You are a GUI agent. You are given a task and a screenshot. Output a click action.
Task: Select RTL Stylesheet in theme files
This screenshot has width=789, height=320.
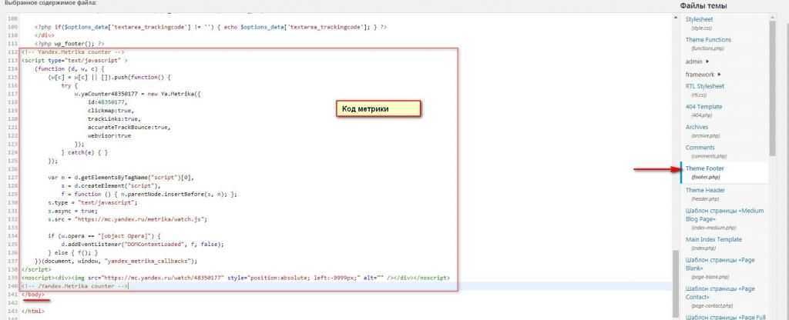tap(706, 86)
